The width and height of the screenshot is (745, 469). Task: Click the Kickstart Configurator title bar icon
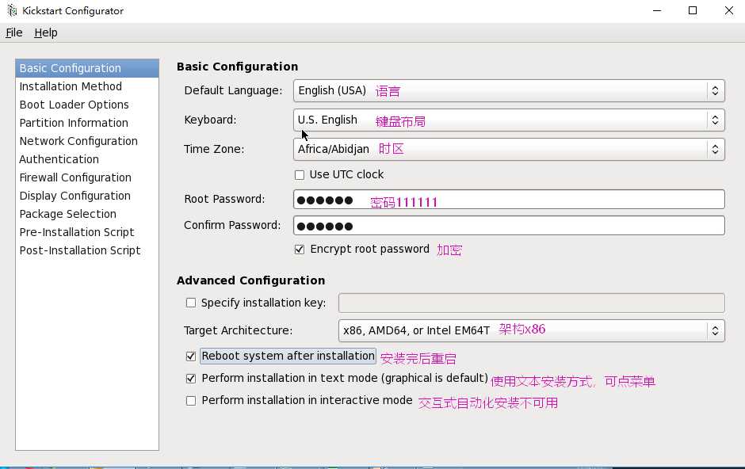12,10
